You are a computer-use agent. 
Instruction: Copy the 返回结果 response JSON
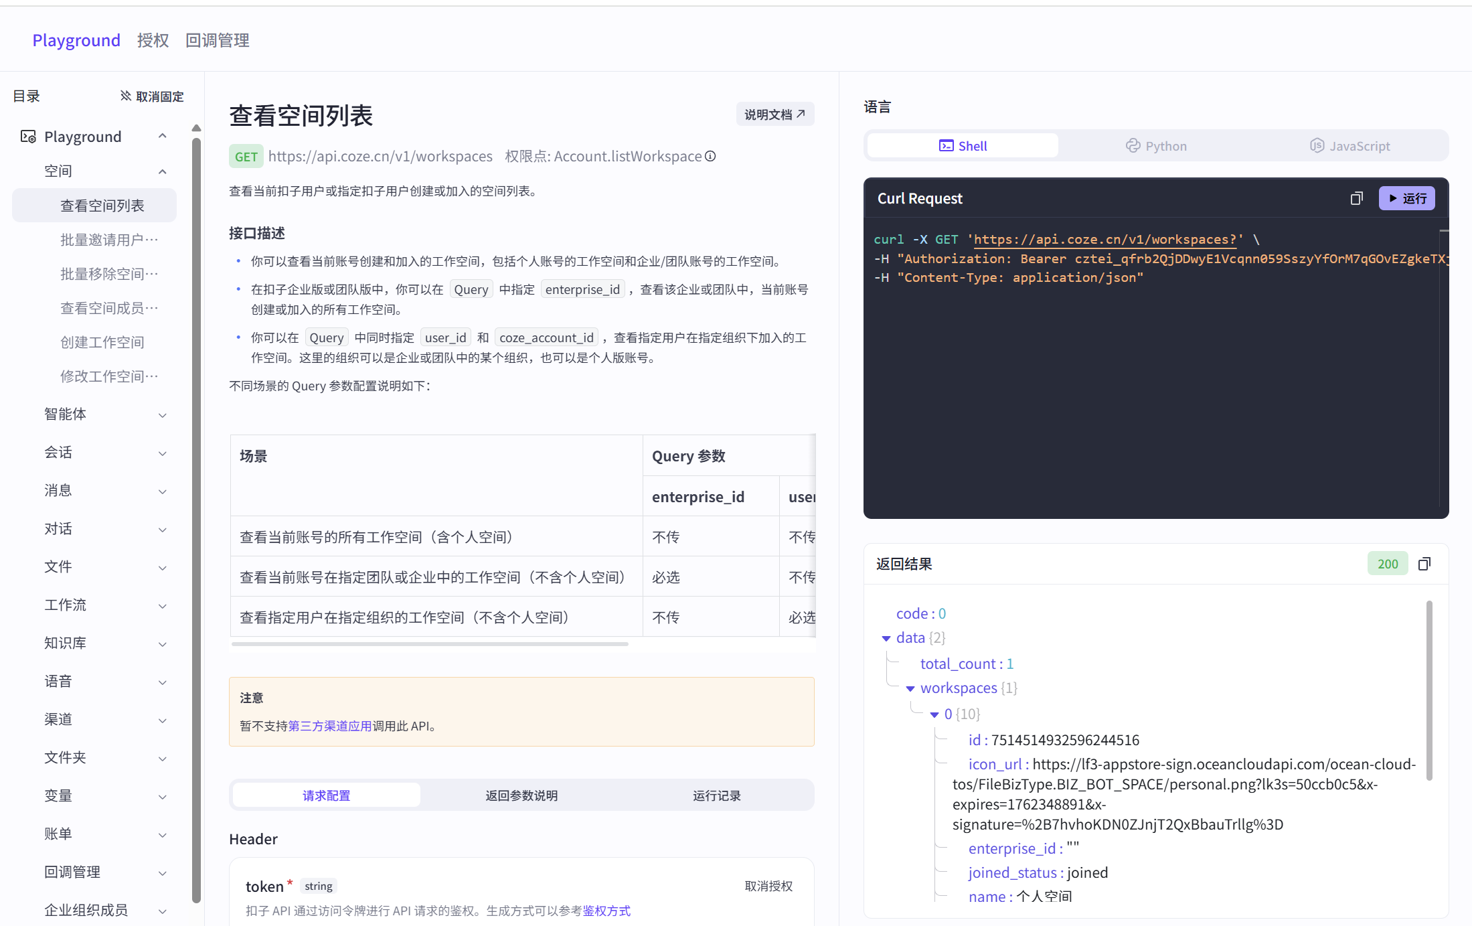click(x=1424, y=563)
